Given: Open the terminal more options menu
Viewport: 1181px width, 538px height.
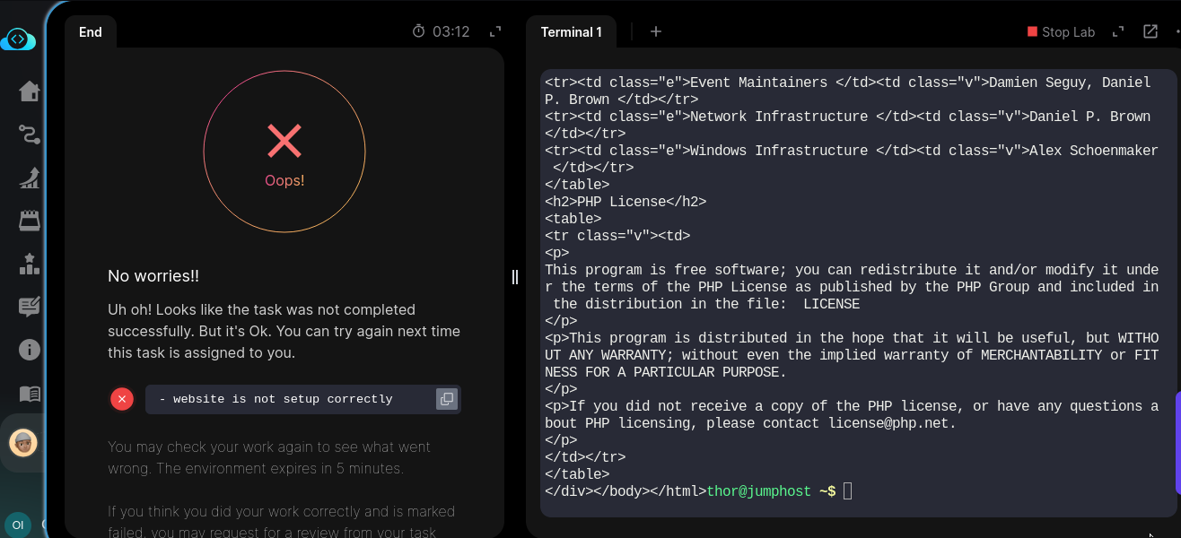Looking at the screenshot, I should point(1177,31).
